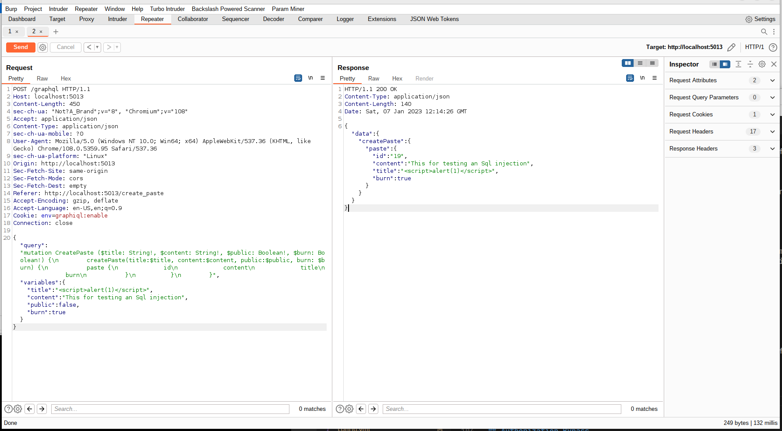The height and width of the screenshot is (431, 782).
Task: Expand Request Attributes section
Action: tap(772, 81)
